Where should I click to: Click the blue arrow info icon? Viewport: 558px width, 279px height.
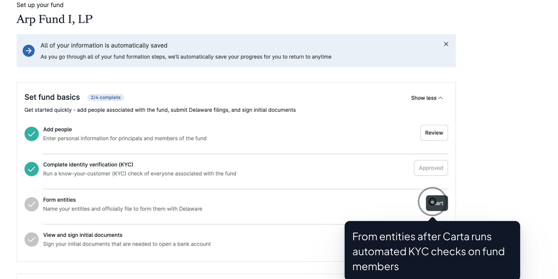tap(29, 51)
